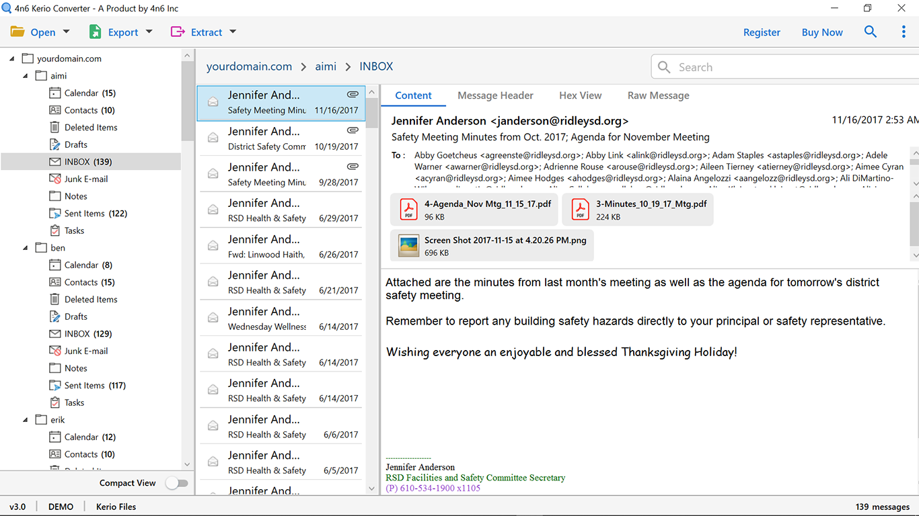Image resolution: width=919 pixels, height=516 pixels.
Task: Click the Export document icon
Action: point(96,32)
